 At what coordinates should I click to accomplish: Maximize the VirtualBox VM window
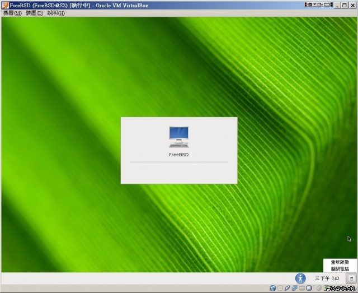pyautogui.click(x=345, y=6)
